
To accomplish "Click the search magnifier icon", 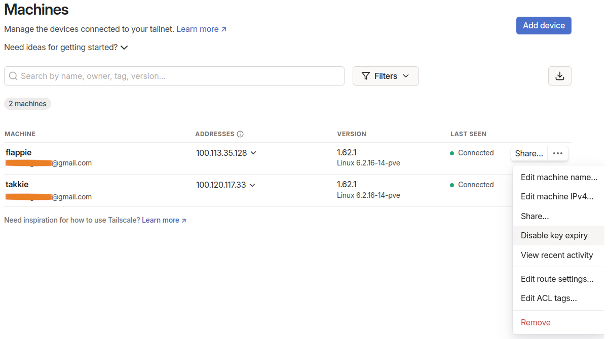I will pos(13,76).
